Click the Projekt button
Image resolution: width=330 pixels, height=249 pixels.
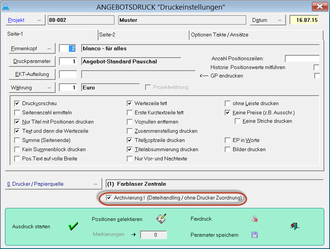tap(25, 20)
